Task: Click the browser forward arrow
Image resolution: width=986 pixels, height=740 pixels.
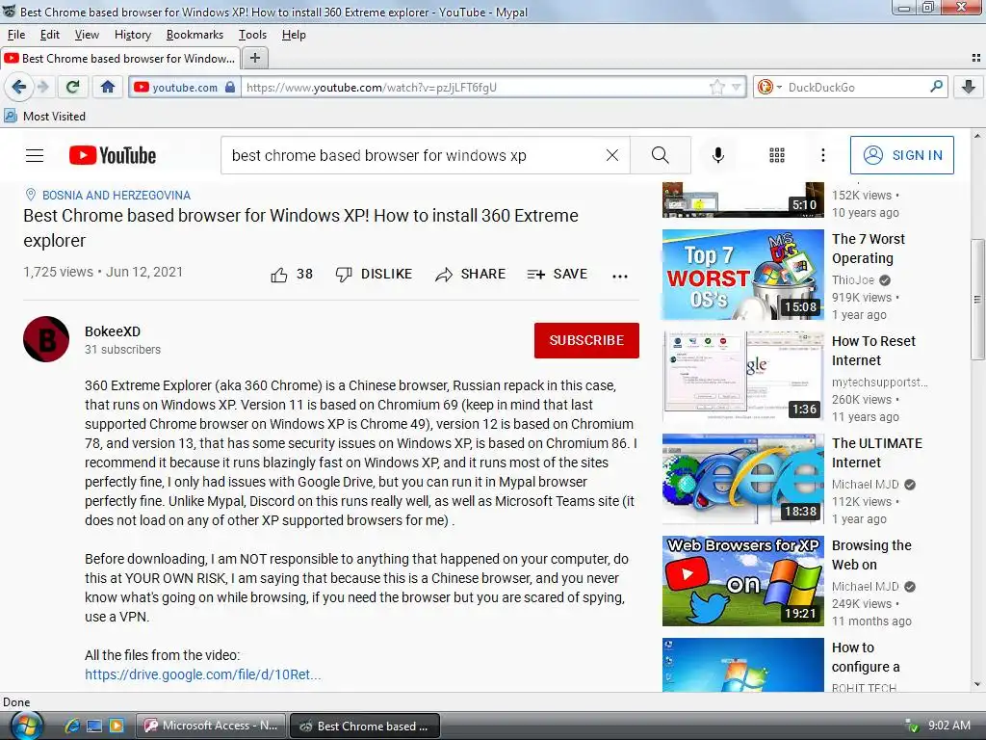Action: point(43,87)
